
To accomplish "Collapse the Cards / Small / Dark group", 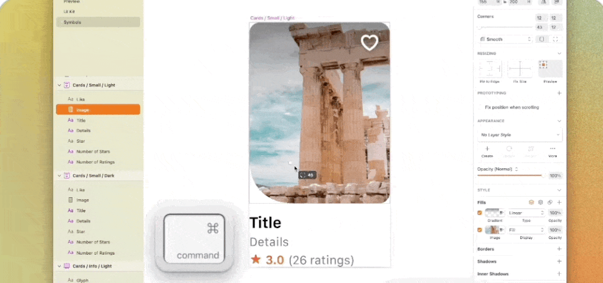I will tap(59, 175).
